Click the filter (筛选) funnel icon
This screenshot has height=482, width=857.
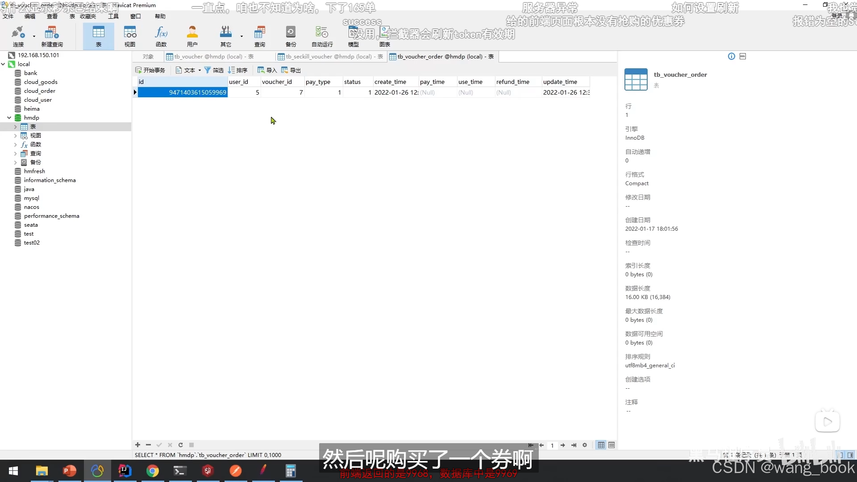click(x=208, y=70)
